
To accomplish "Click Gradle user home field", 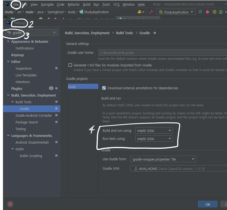I will (163, 53).
